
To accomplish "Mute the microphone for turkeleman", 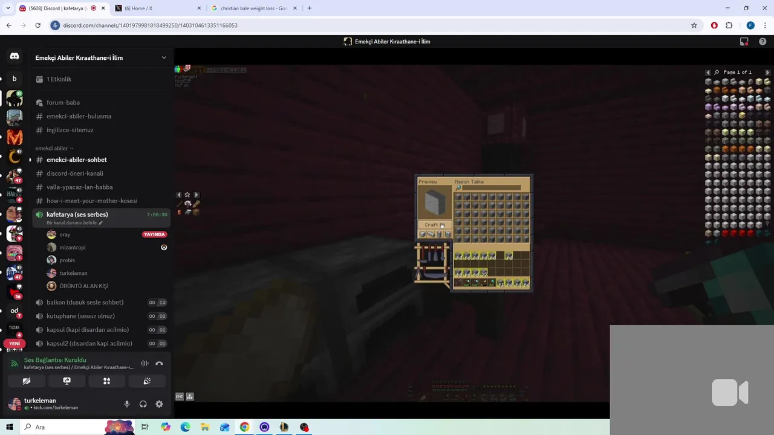I will tap(127, 404).
